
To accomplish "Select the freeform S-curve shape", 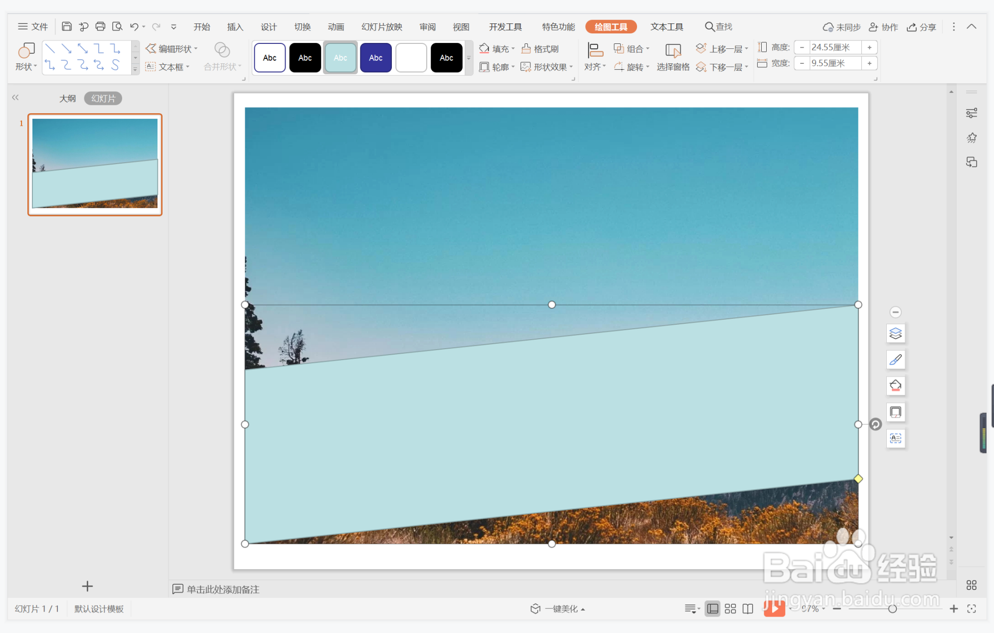I will [x=115, y=65].
